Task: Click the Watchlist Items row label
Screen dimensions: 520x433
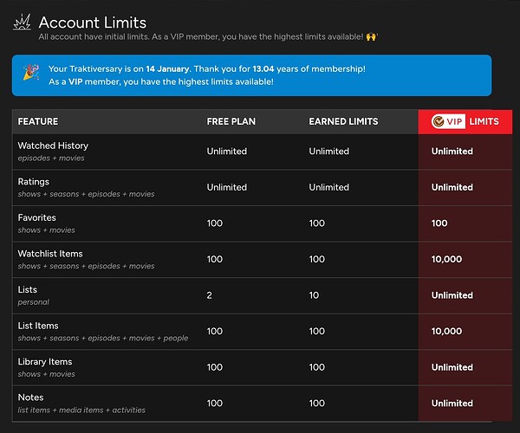Action: click(50, 254)
